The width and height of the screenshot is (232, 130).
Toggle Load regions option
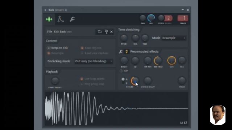(x=82, y=48)
